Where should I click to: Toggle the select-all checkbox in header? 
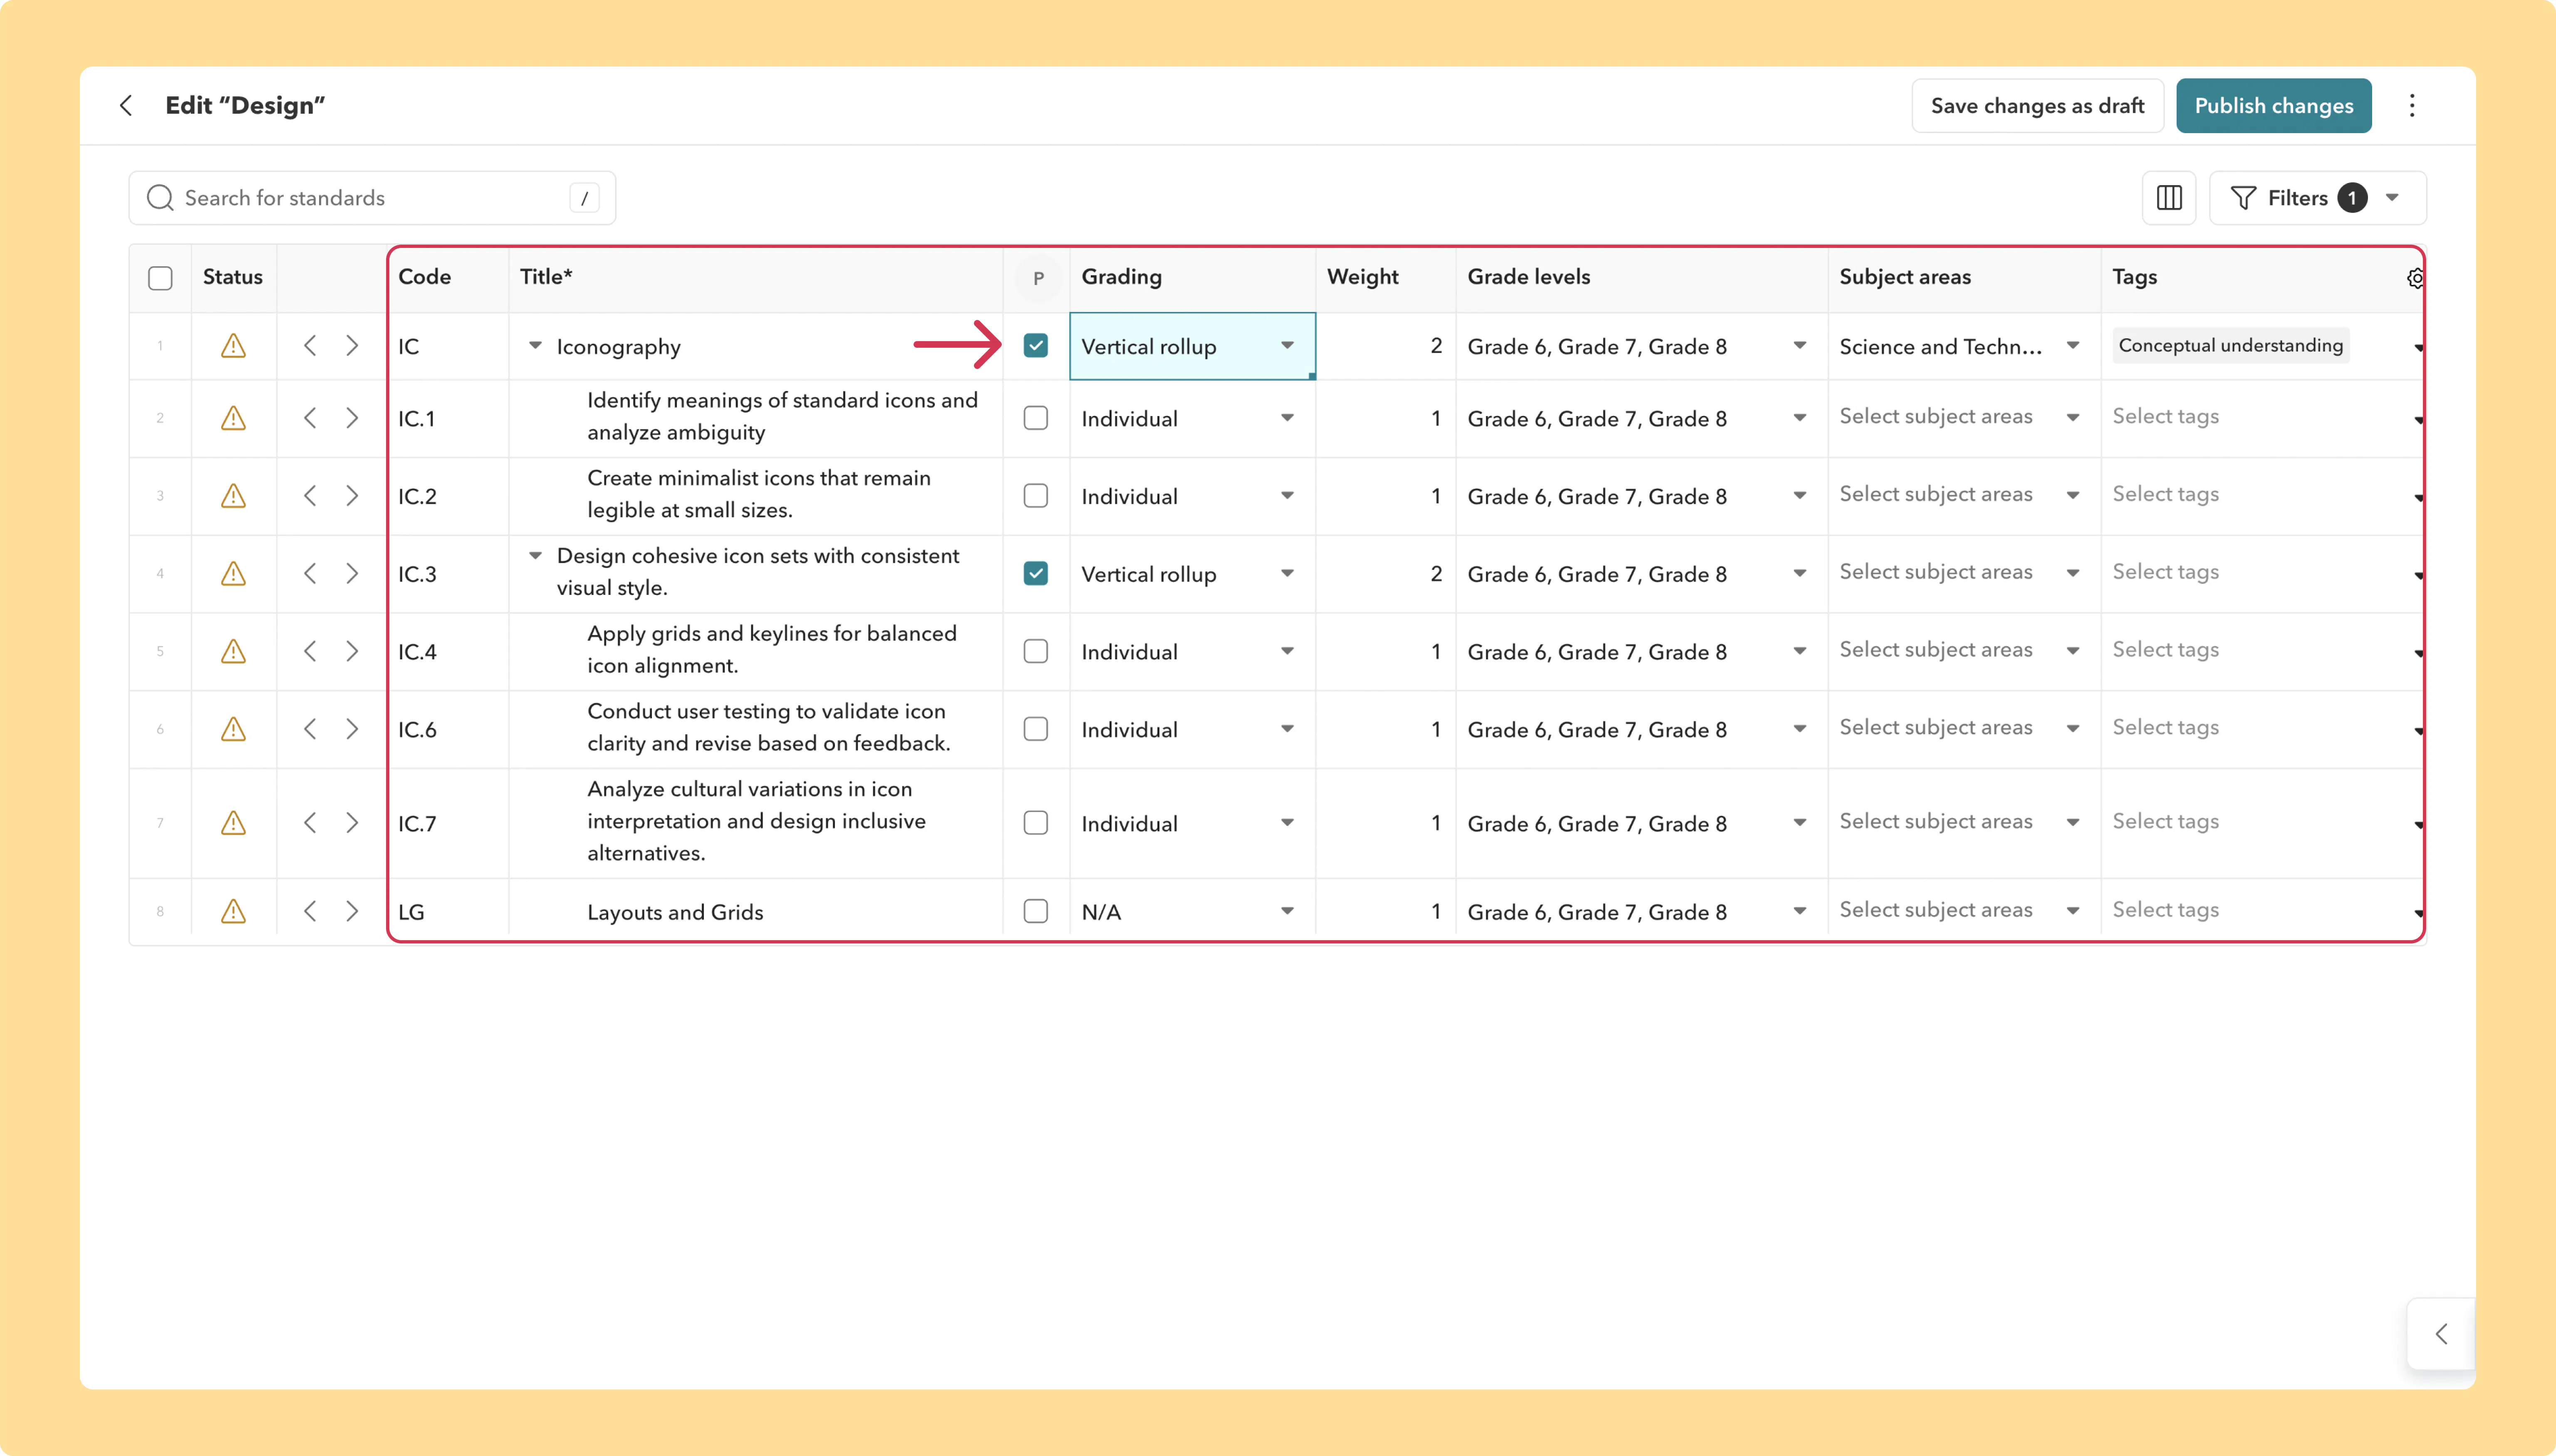pyautogui.click(x=160, y=278)
